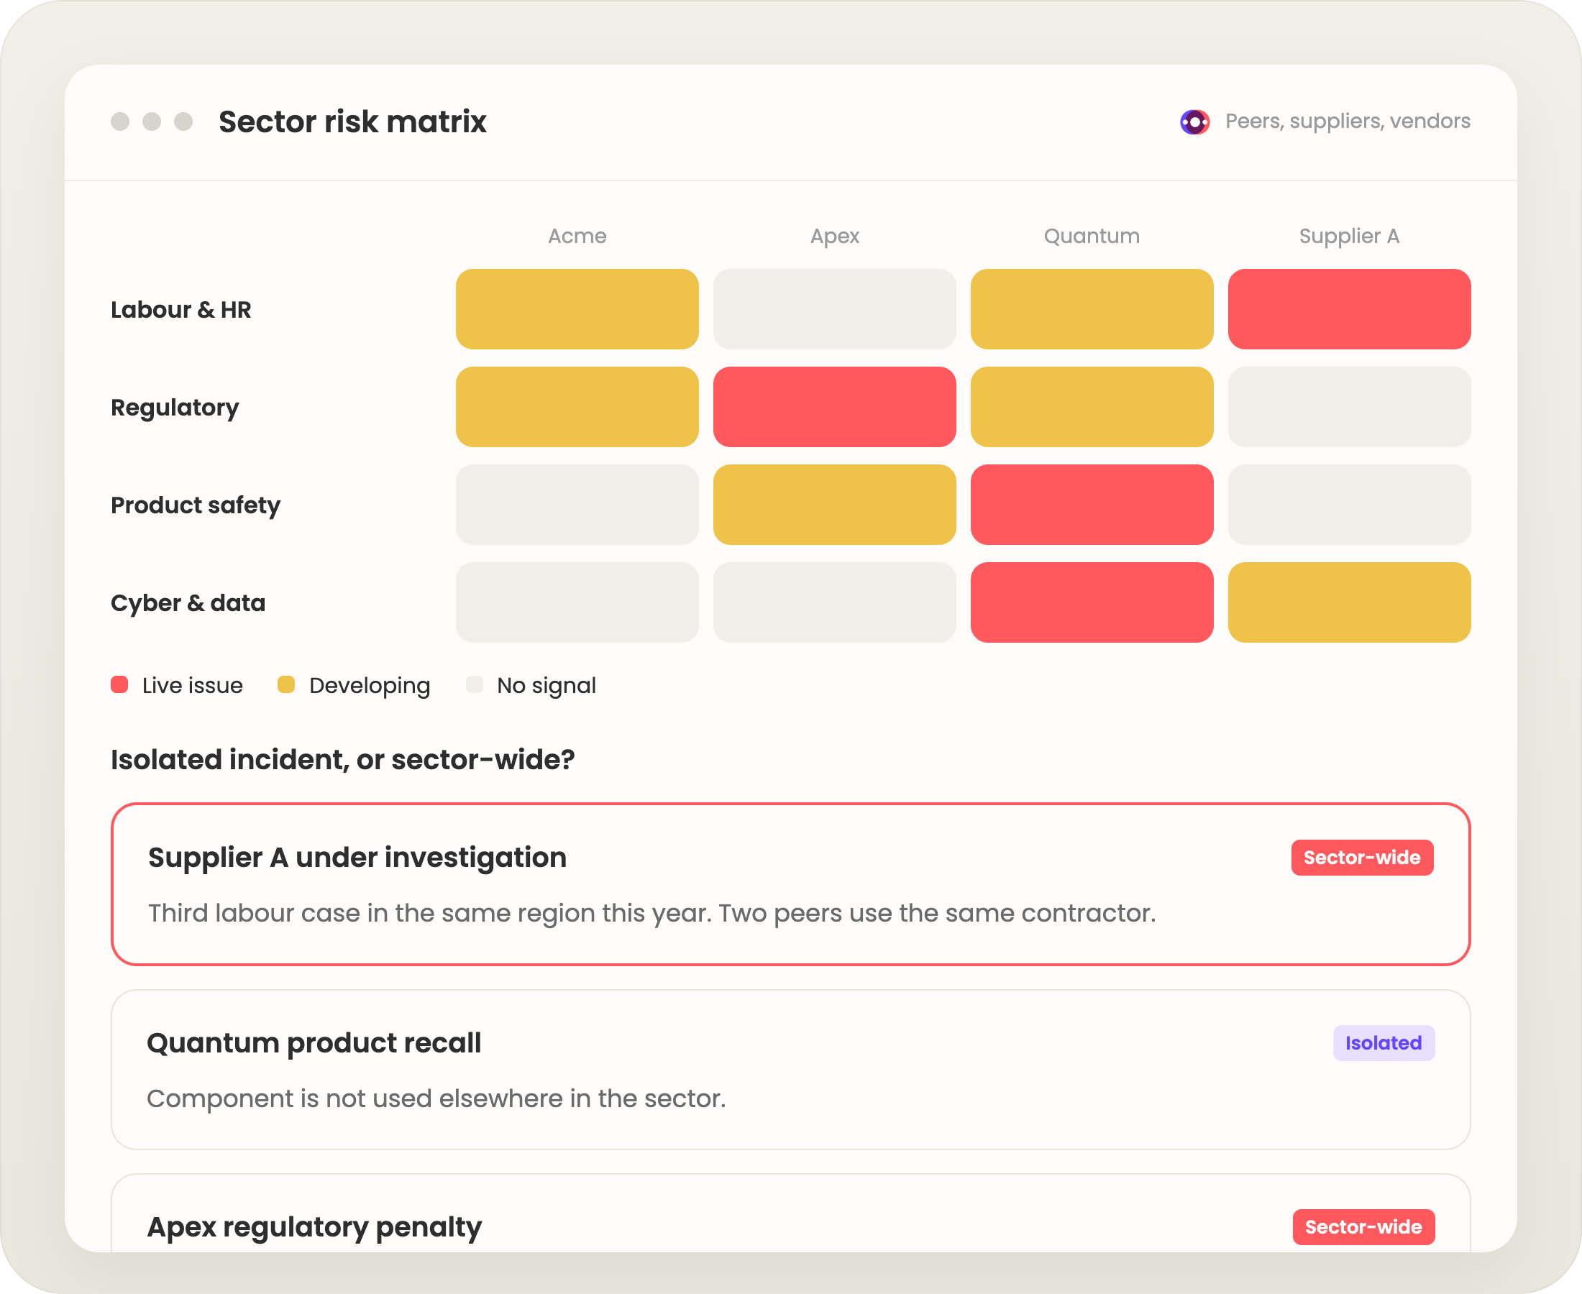Open Quantum product recall card
1582x1294 pixels.
(790, 1070)
